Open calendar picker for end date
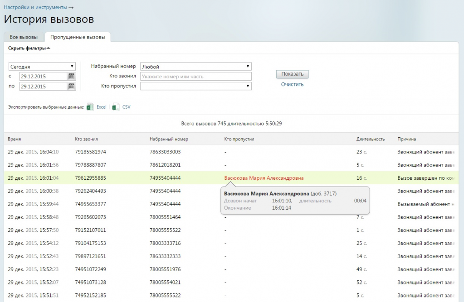This screenshot has width=464, height=302. click(x=72, y=86)
